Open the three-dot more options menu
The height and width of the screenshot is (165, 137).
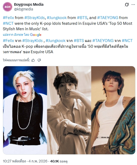133,5
